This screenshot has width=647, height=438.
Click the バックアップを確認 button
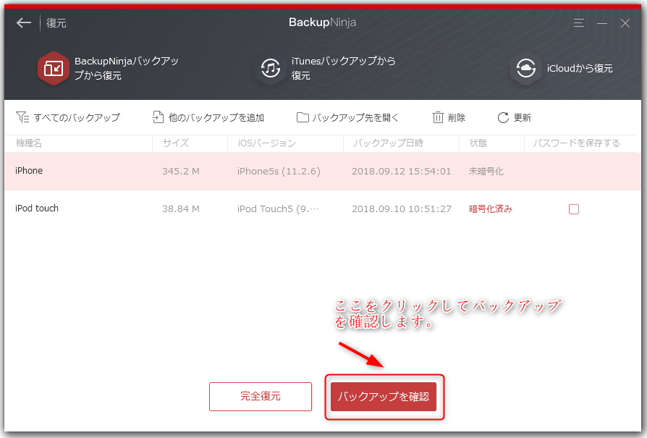384,396
